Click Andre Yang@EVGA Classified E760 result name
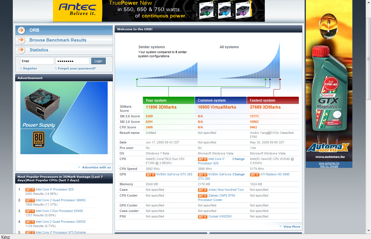The width and height of the screenshot is (371, 239). pos(272,135)
